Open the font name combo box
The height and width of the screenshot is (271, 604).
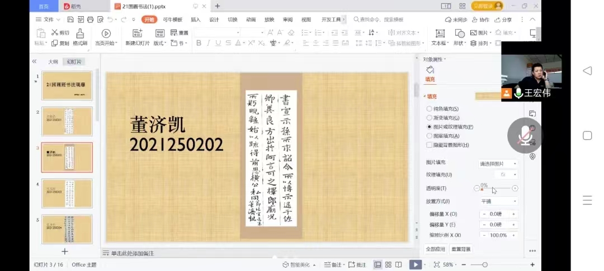(217, 33)
